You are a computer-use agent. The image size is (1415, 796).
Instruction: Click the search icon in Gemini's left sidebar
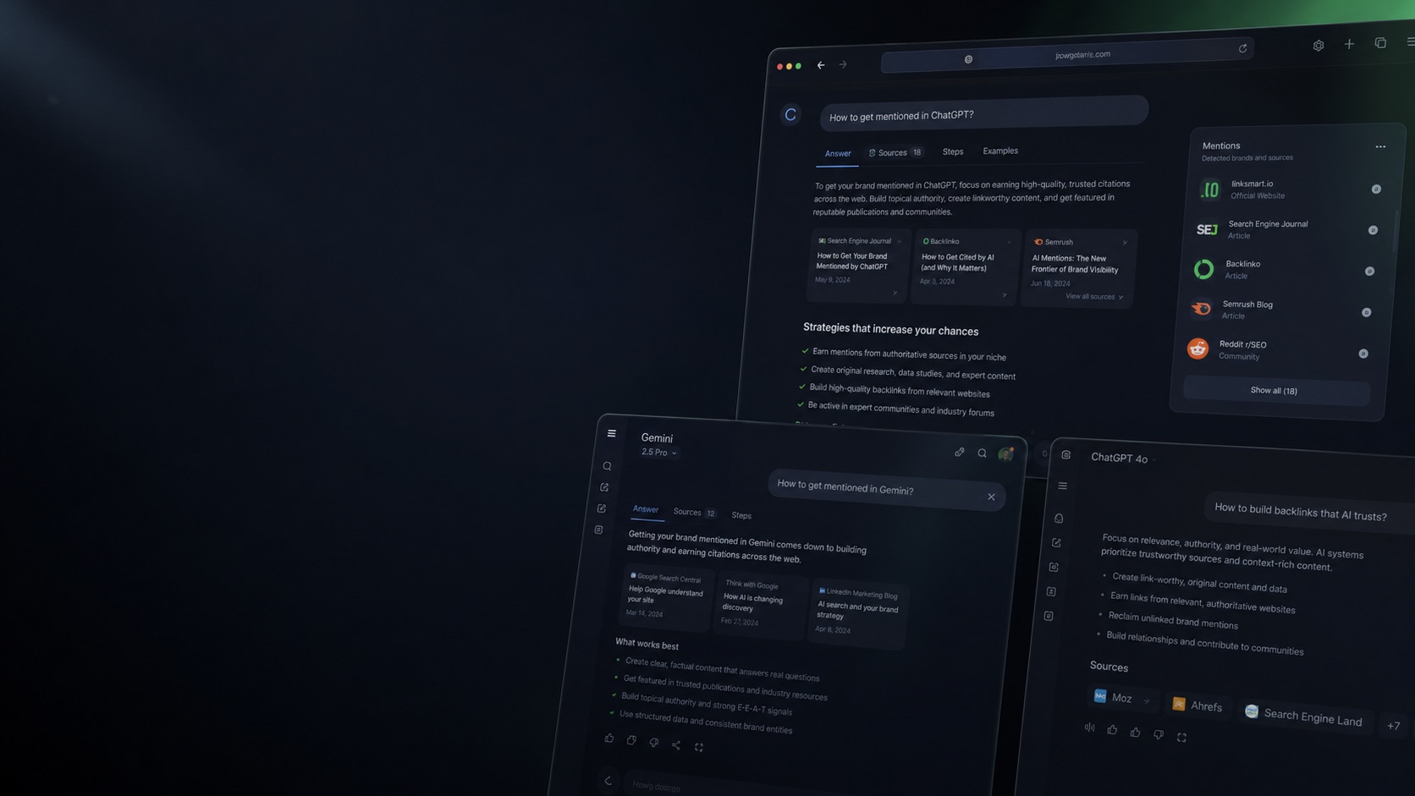click(607, 466)
